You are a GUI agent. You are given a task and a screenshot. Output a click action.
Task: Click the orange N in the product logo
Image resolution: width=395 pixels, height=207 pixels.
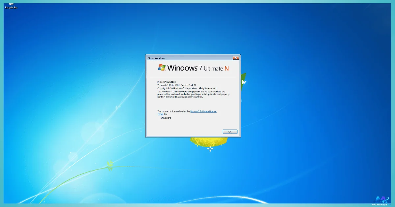(x=227, y=68)
